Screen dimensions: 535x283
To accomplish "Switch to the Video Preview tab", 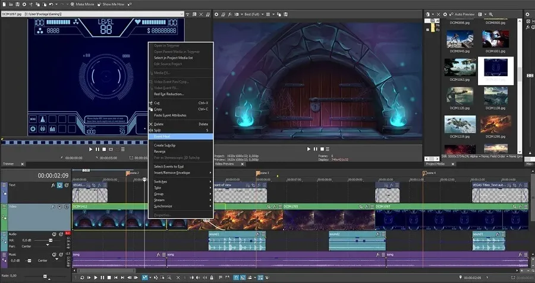I will (x=225, y=164).
